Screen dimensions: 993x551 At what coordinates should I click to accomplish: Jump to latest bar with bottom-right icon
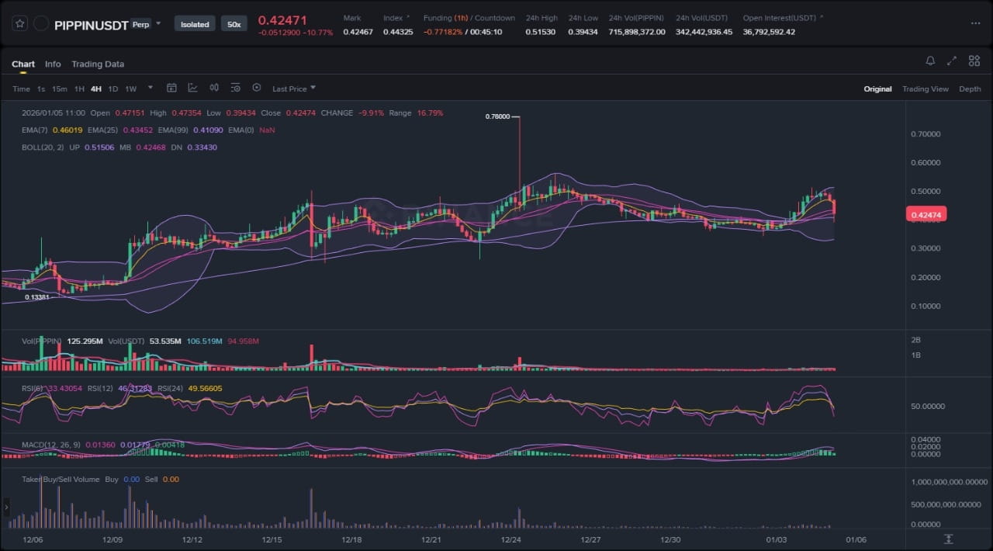[948, 539]
